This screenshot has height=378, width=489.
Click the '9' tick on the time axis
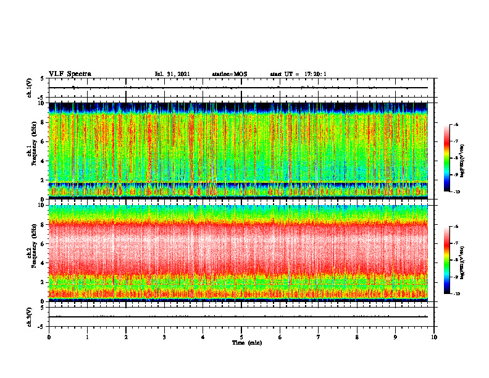pyautogui.click(x=395, y=337)
